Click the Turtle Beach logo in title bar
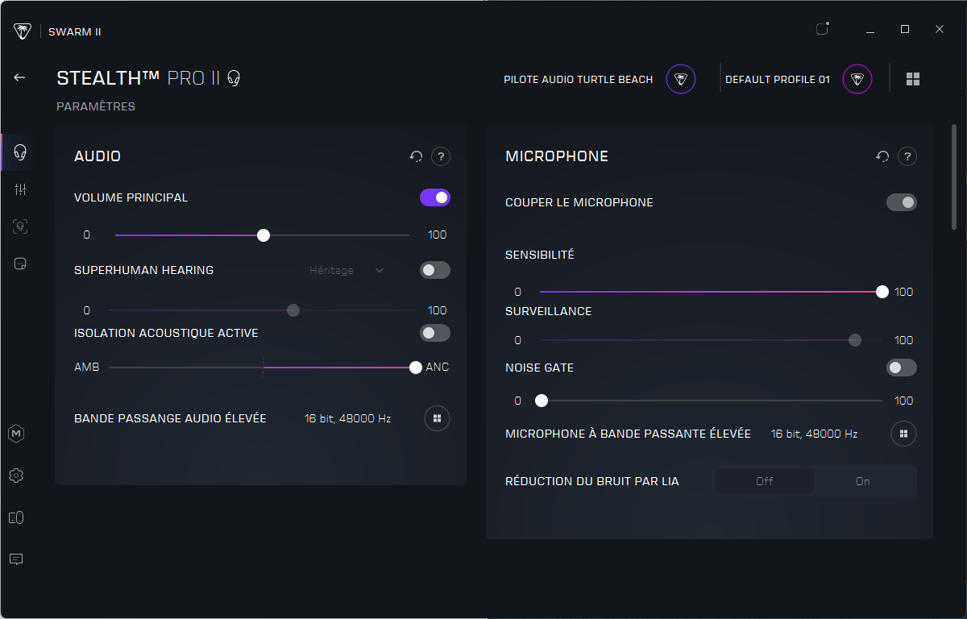The width and height of the screenshot is (967, 619). [23, 31]
